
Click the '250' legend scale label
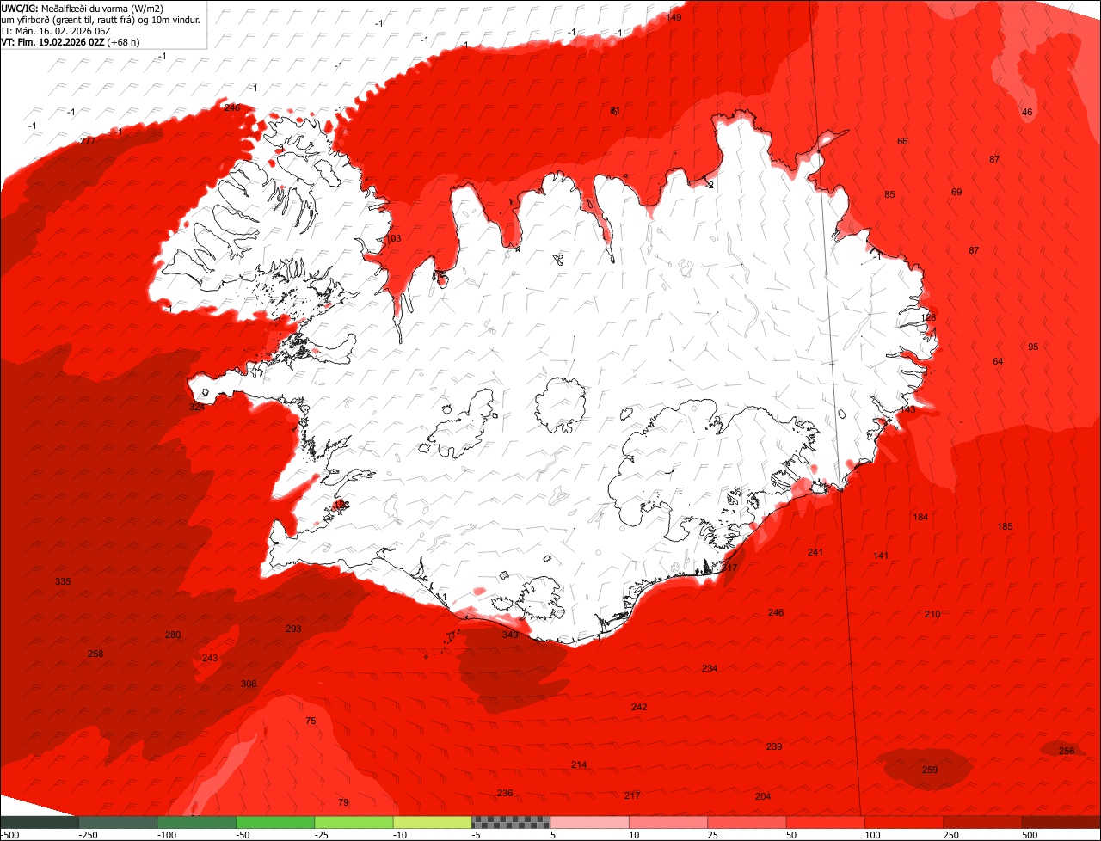[951, 835]
